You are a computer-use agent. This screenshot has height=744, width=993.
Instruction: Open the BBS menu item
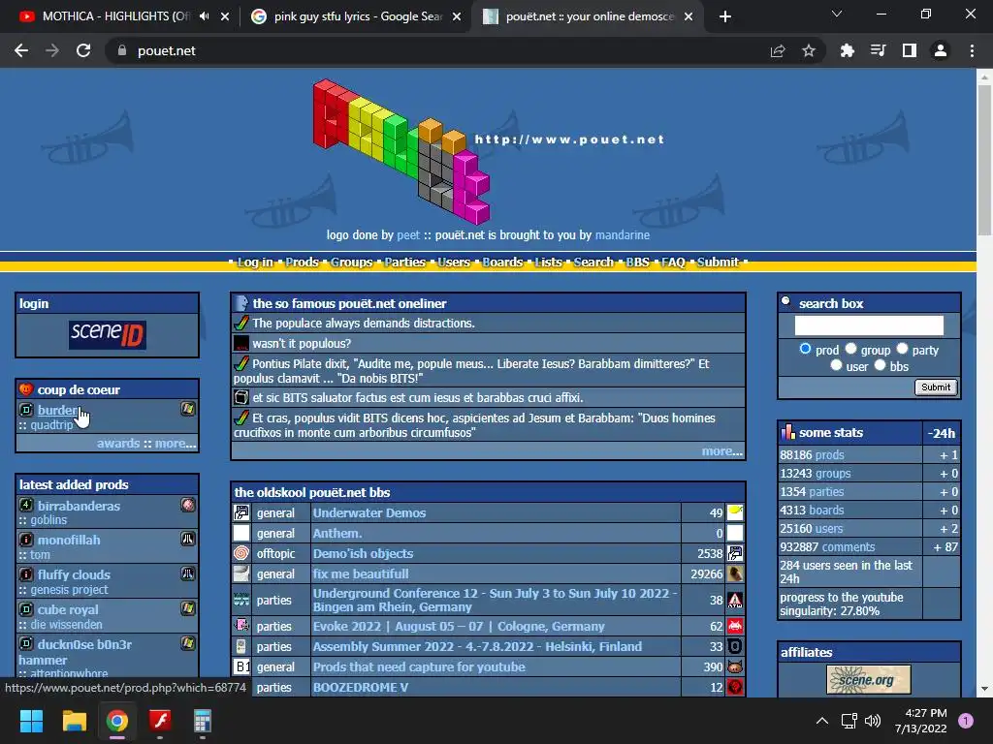638,262
